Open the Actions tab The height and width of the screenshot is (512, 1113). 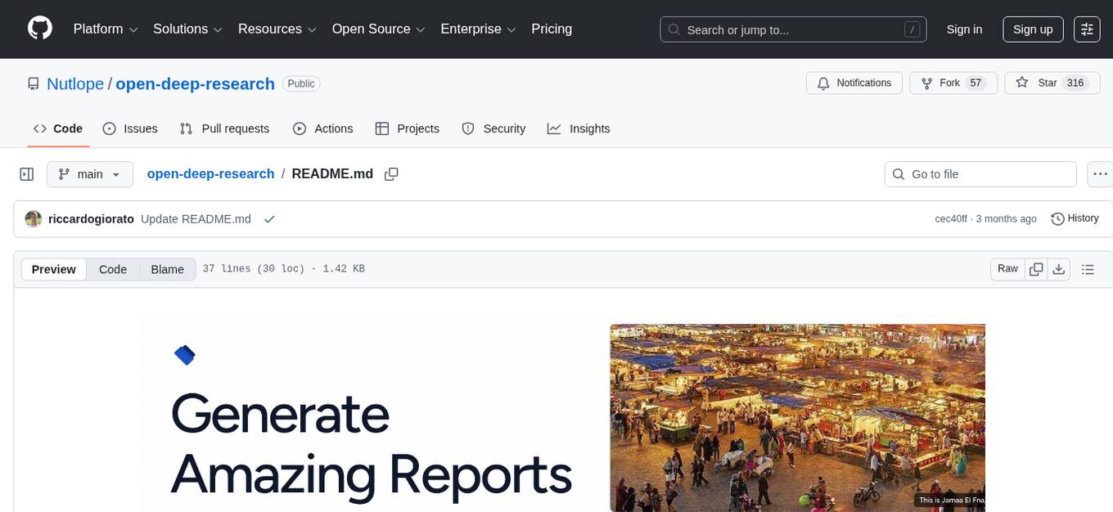tap(322, 128)
